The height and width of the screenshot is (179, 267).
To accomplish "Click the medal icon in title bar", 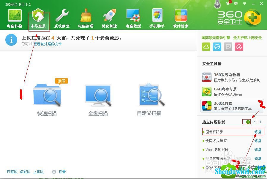I will (217, 4).
